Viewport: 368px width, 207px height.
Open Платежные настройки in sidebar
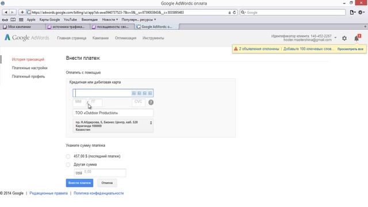click(x=29, y=68)
